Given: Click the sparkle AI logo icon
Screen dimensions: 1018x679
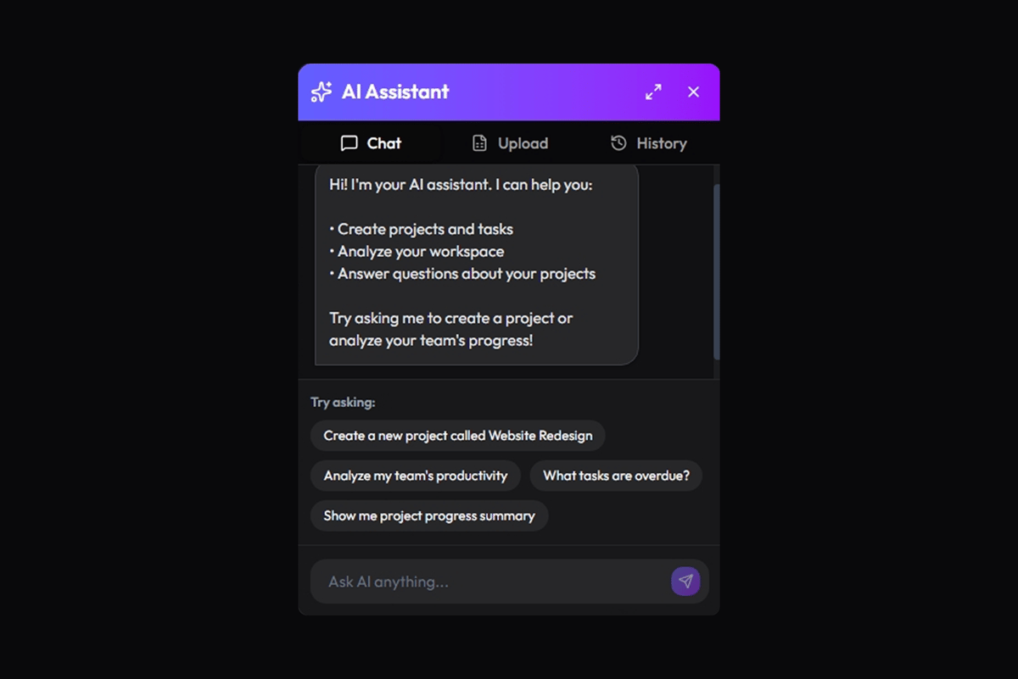Looking at the screenshot, I should (322, 92).
